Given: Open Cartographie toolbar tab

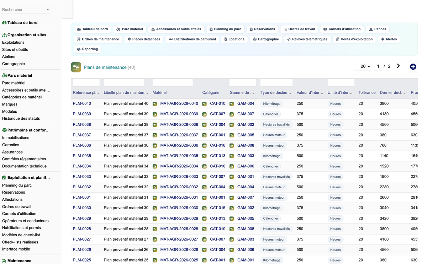Looking at the screenshot, I should (x=266, y=39).
